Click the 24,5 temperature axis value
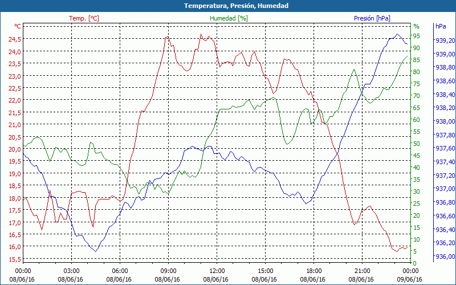The height and width of the screenshot is (285, 456). pyautogui.click(x=15, y=39)
